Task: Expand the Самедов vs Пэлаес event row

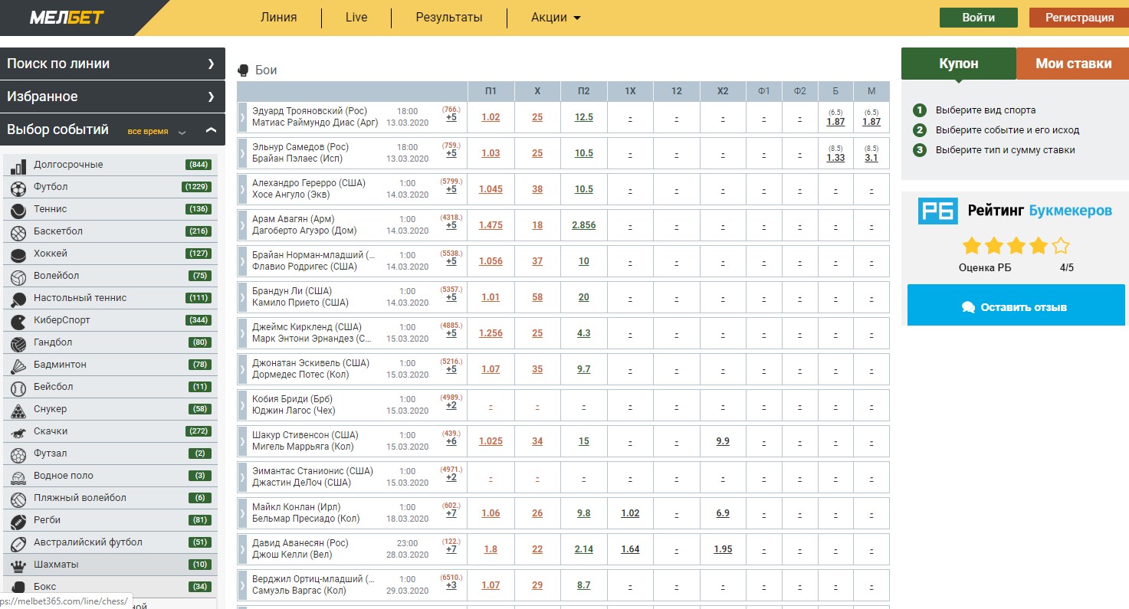Action: (x=243, y=153)
